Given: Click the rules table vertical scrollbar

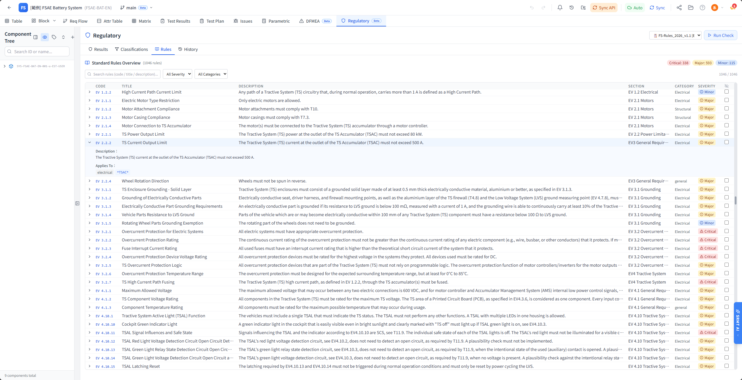Looking at the screenshot, I should coord(735,200).
